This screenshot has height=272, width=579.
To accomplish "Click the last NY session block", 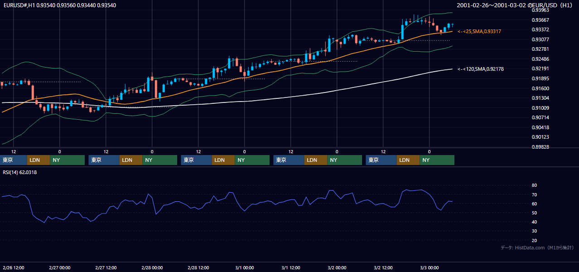I will [437, 160].
